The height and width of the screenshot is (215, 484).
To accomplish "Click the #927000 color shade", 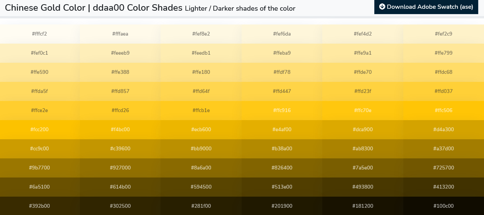I will click(x=120, y=168).
